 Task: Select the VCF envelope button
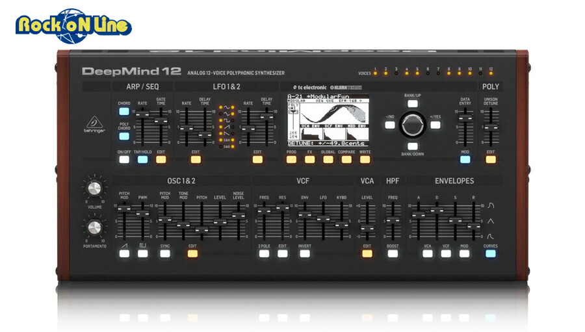pyautogui.click(x=446, y=254)
